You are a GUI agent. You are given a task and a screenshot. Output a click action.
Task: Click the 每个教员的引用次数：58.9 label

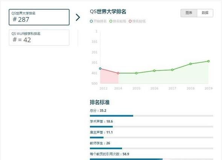(109, 154)
